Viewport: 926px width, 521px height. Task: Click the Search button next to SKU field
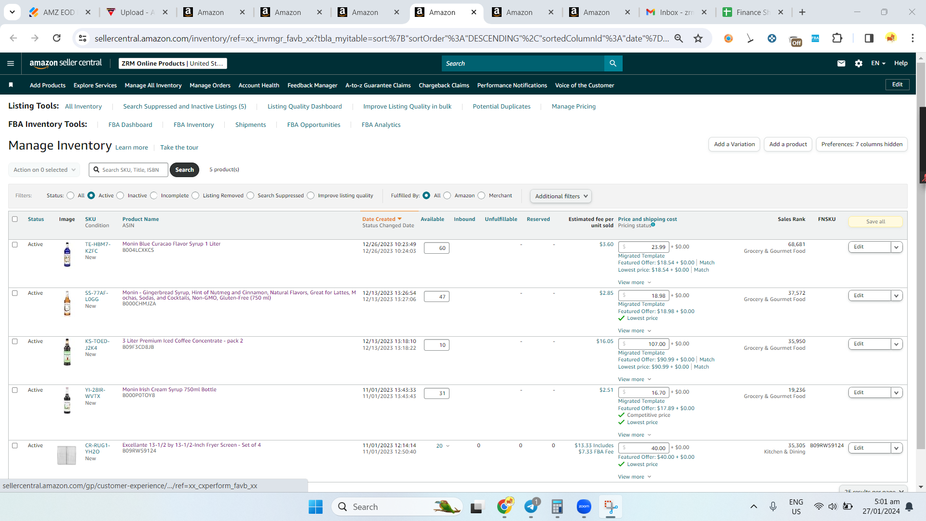coord(184,170)
